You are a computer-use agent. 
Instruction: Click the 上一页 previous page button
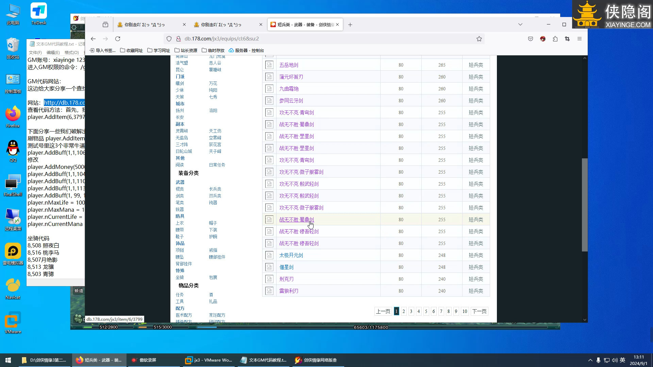tap(383, 311)
